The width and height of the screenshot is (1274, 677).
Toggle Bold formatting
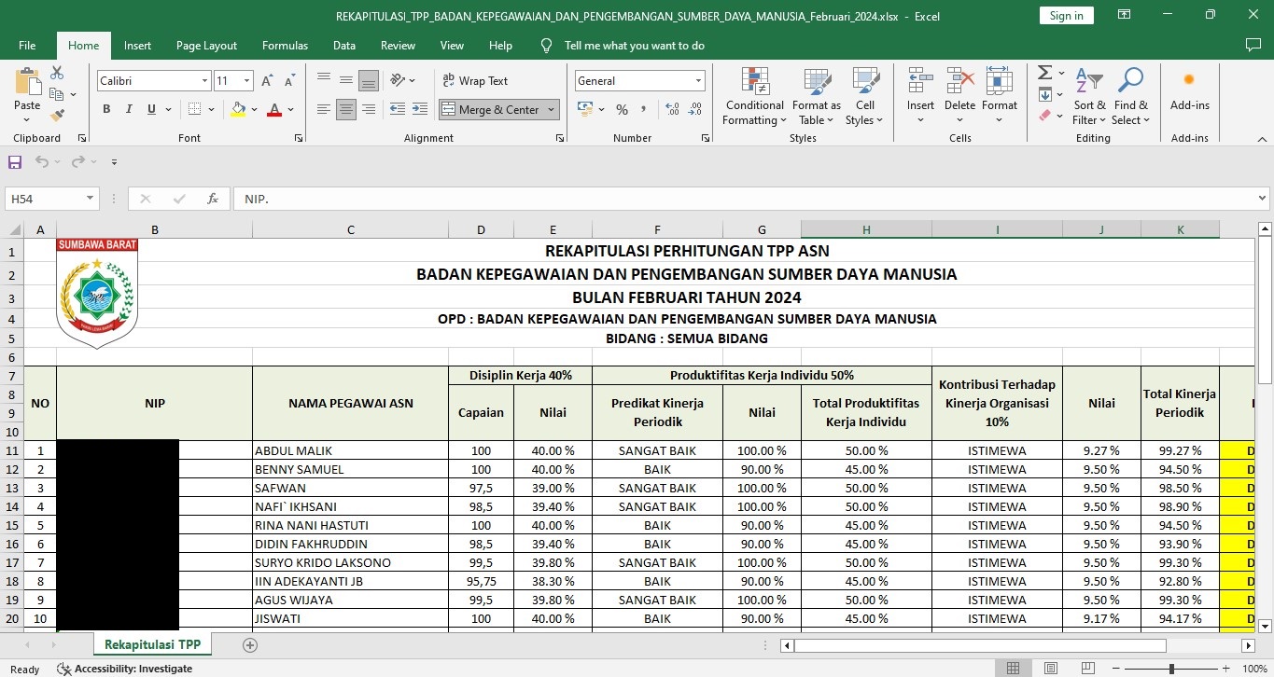point(106,109)
